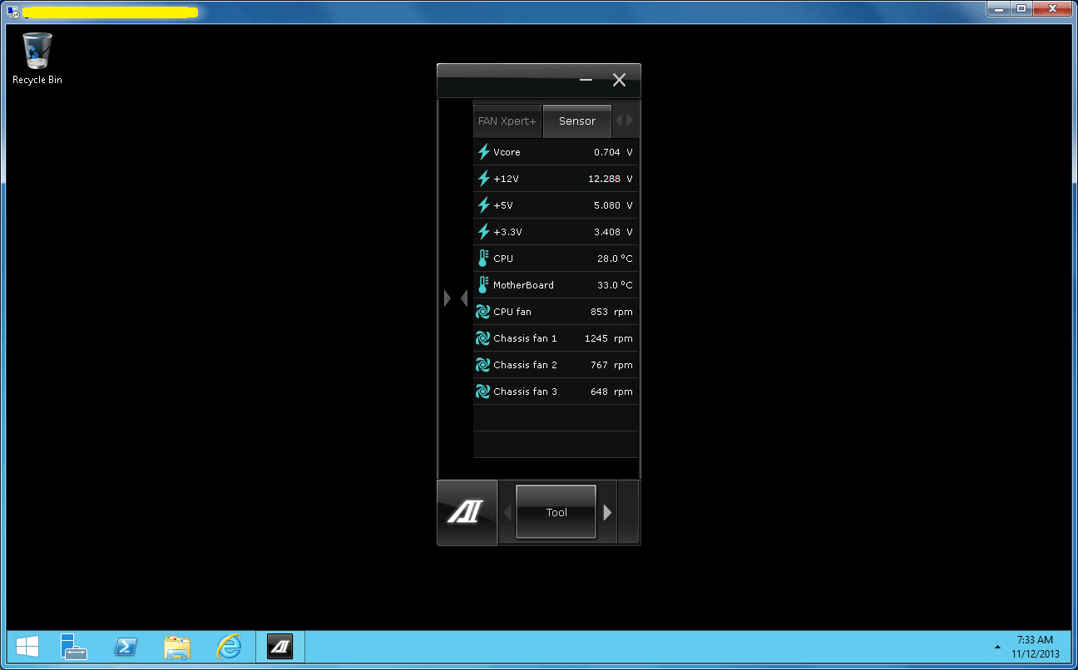
Task: Click the Tool button
Action: (556, 512)
